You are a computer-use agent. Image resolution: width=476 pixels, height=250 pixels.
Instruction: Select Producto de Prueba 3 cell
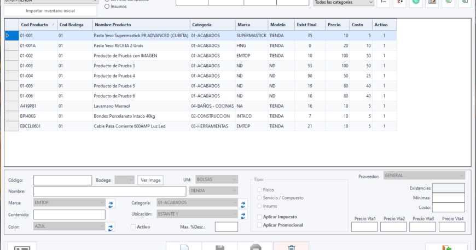click(x=141, y=66)
